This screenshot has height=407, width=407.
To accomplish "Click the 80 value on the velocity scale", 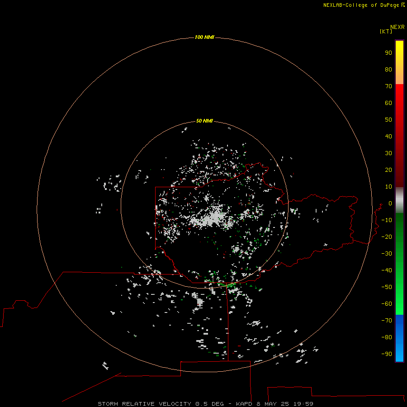I will (388, 69).
